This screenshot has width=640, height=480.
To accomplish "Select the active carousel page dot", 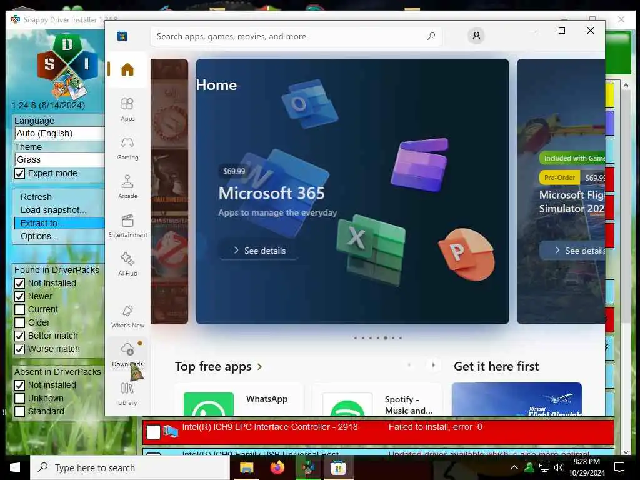I will pyautogui.click(x=385, y=338).
